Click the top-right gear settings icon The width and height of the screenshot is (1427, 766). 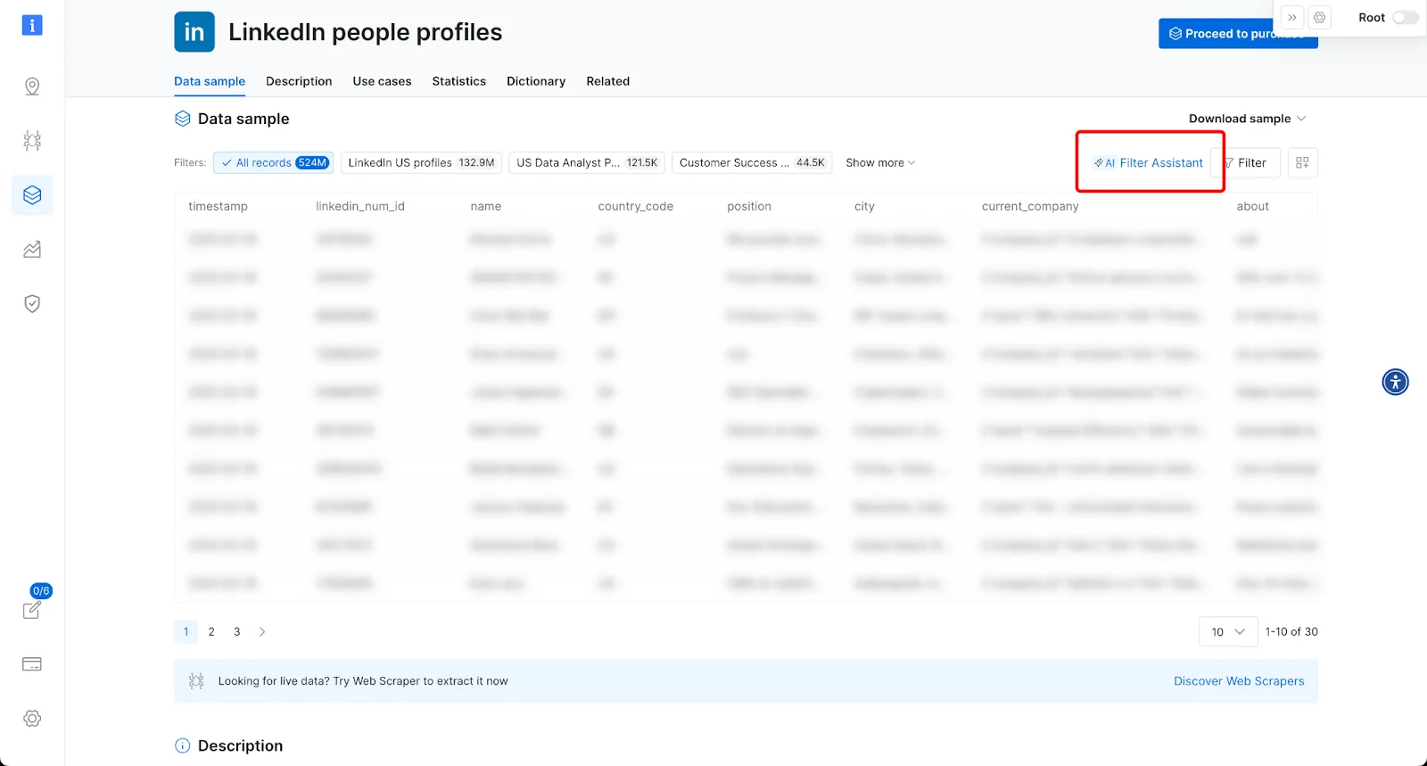(x=1320, y=18)
